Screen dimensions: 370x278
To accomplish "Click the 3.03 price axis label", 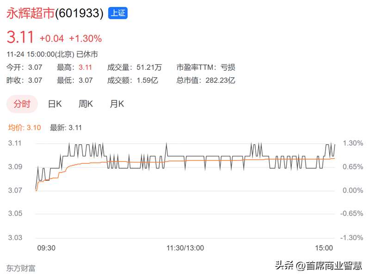I will coord(15,237).
